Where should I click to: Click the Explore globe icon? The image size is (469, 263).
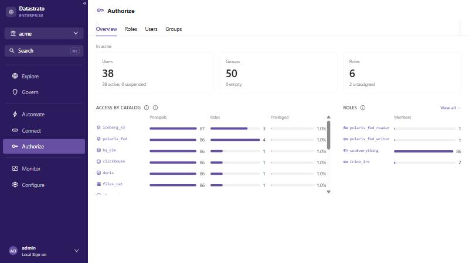[15, 76]
